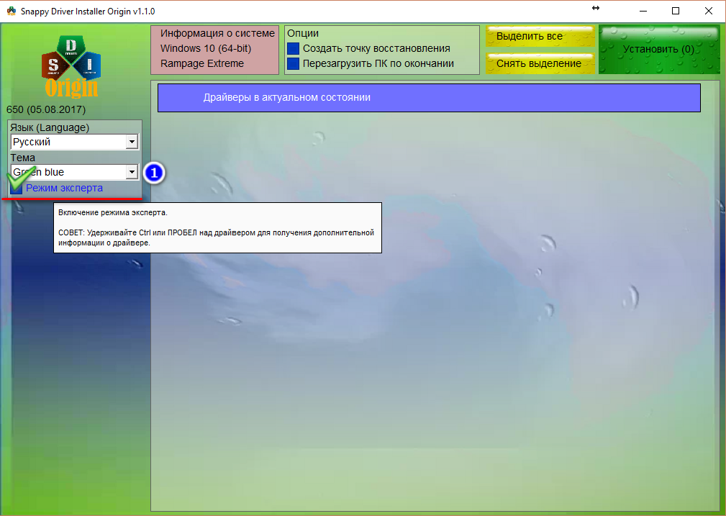Screen dimensions: 726x516
Task: Click the Snappy Driver Installer Origin logo
Action: (72, 66)
